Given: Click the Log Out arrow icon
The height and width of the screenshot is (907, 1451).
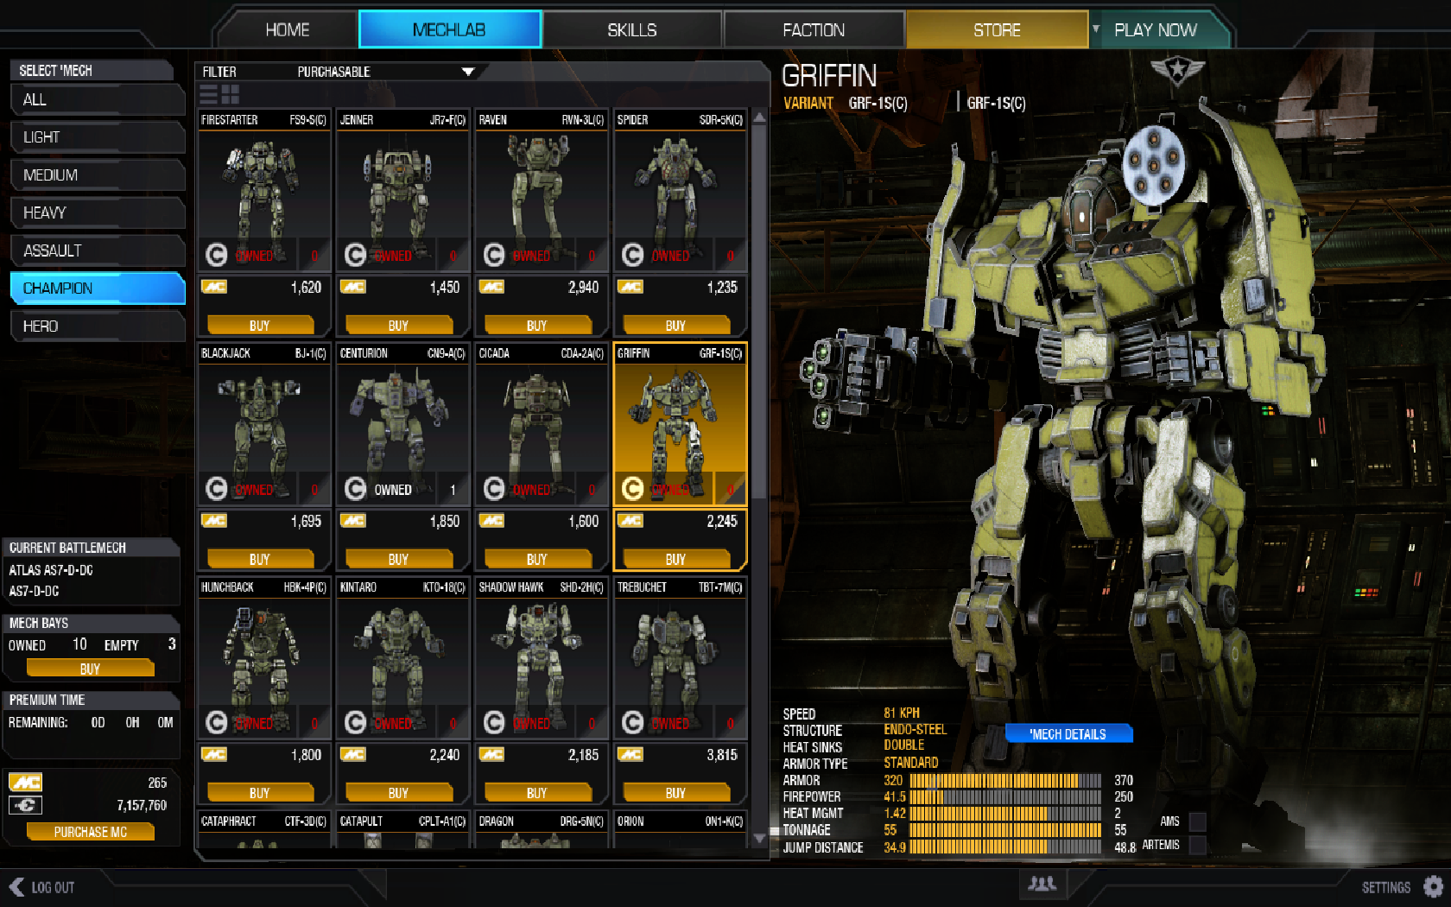Looking at the screenshot, I should (x=16, y=887).
